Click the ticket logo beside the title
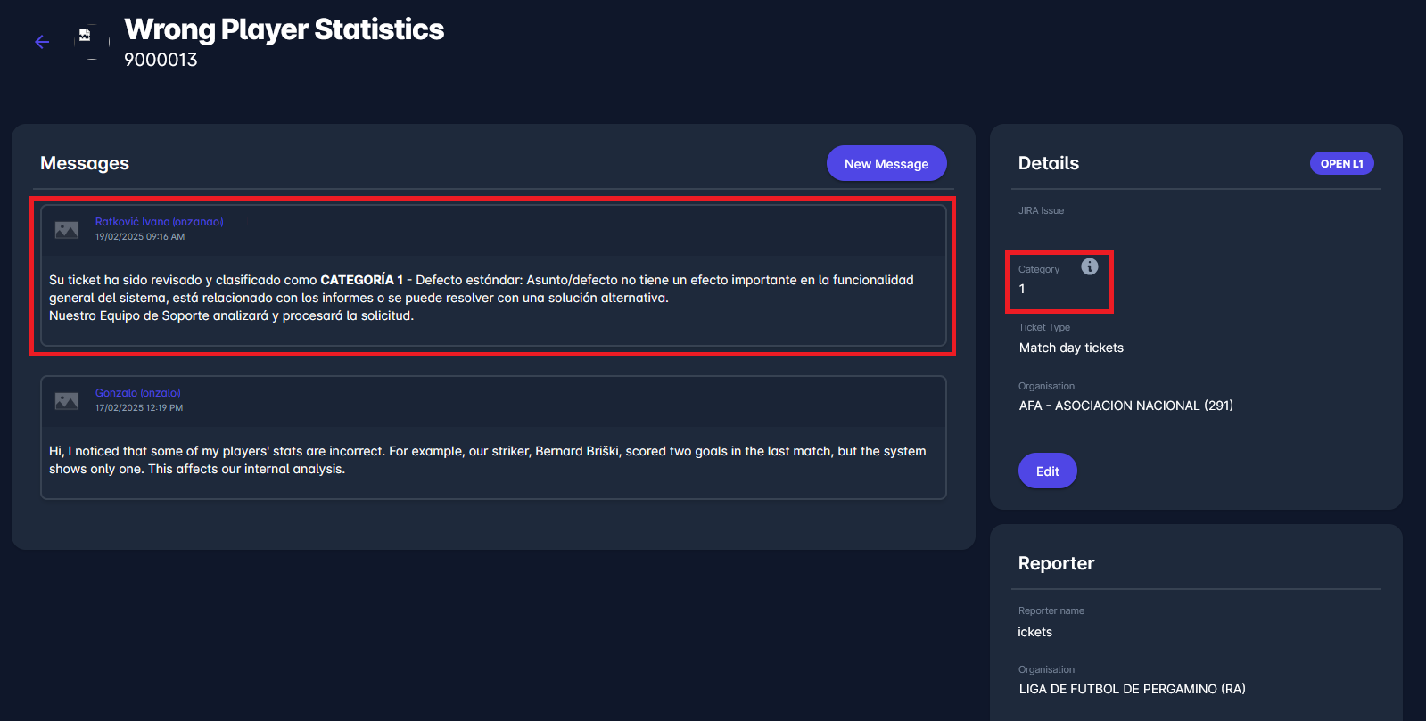The height and width of the screenshot is (721, 1426). [86, 37]
